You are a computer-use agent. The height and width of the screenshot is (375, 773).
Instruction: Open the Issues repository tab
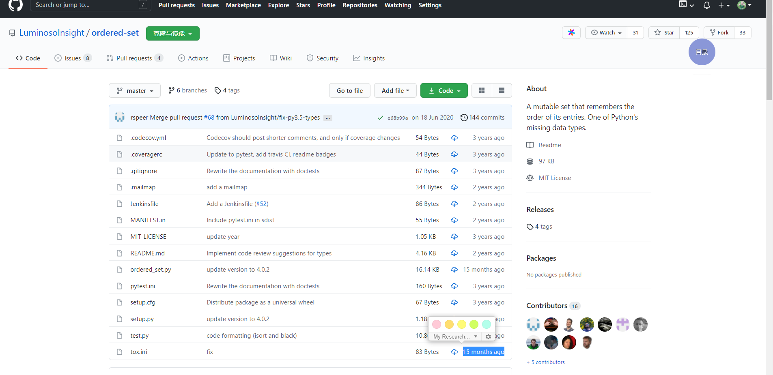(73, 58)
